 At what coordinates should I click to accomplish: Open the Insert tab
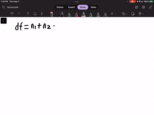(x=72, y=7)
